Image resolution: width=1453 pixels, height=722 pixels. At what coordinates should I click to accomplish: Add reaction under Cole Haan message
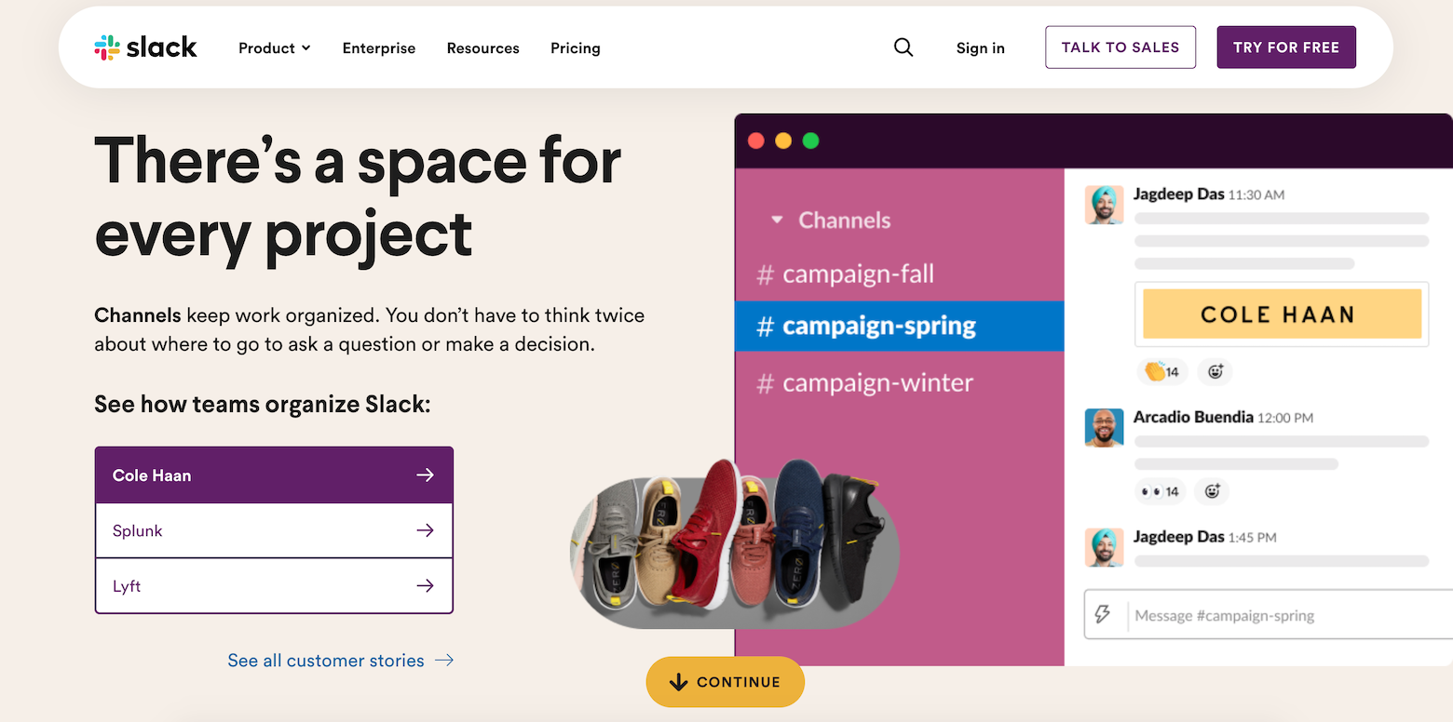(x=1215, y=371)
